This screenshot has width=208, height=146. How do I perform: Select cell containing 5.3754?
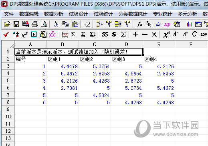[x=95, y=66]
